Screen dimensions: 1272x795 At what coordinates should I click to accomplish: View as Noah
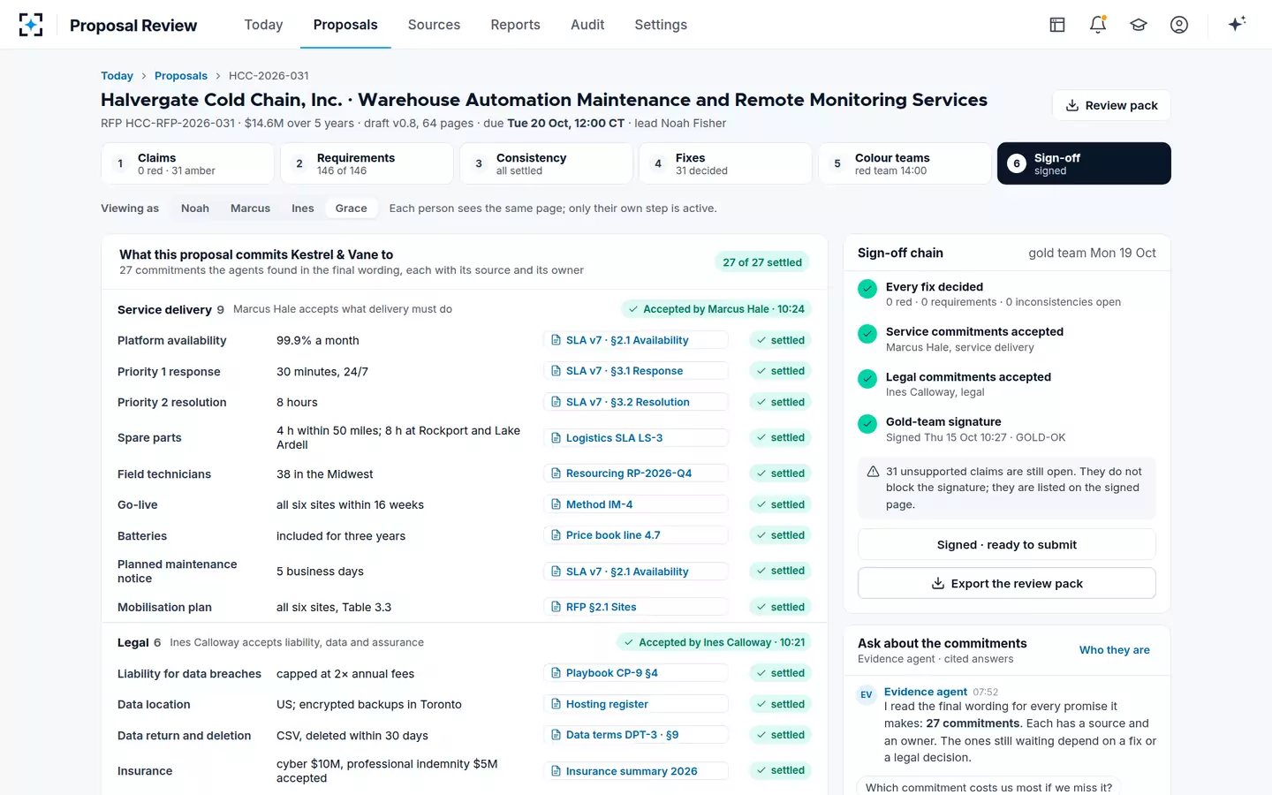[195, 208]
